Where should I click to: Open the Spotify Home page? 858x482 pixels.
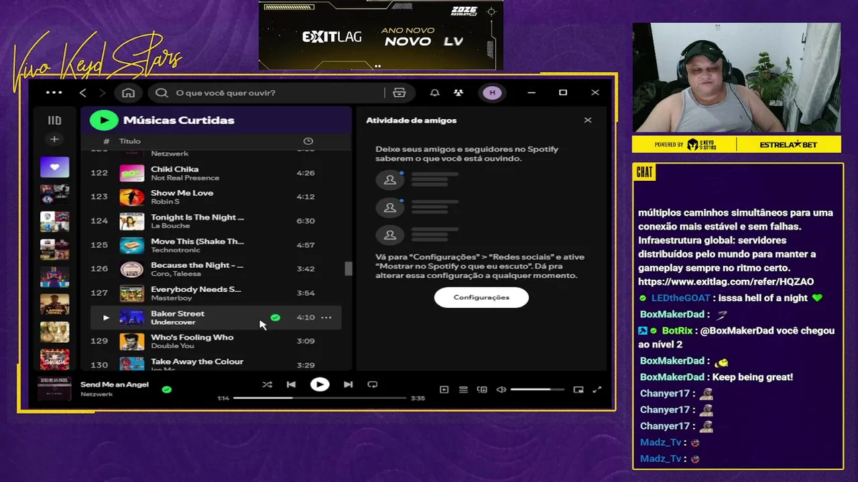pyautogui.click(x=129, y=92)
